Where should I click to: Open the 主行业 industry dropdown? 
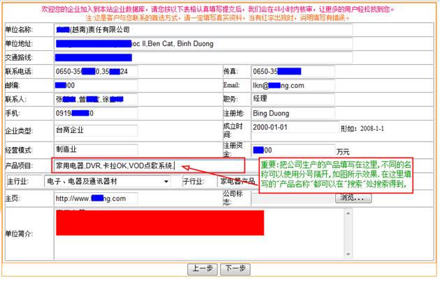point(107,181)
